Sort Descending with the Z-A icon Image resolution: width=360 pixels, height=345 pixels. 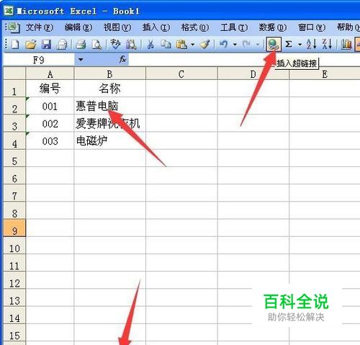click(x=327, y=45)
